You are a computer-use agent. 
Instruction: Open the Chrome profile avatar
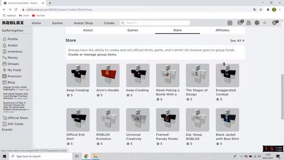tap(274, 10)
